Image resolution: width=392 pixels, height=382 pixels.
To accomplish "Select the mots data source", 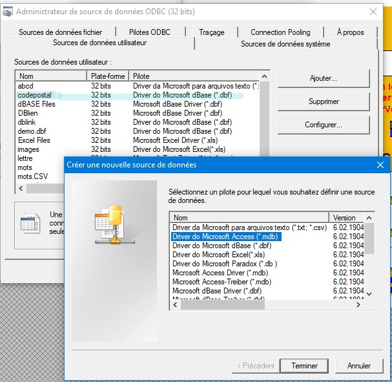I will [25, 167].
